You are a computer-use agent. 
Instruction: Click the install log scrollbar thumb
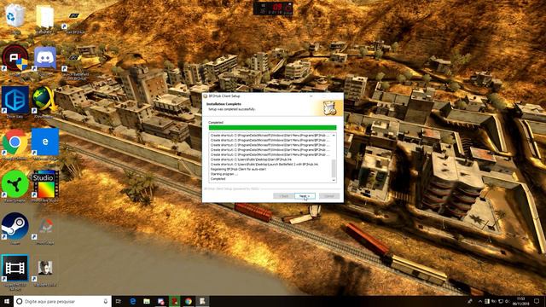(334, 169)
